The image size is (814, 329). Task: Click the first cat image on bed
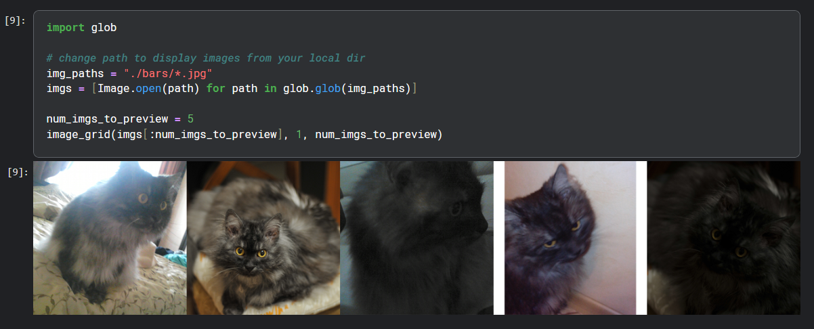[110, 238]
